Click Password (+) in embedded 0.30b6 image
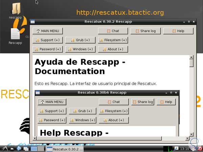This screenshot has height=152, width=203. tap(52, 120)
